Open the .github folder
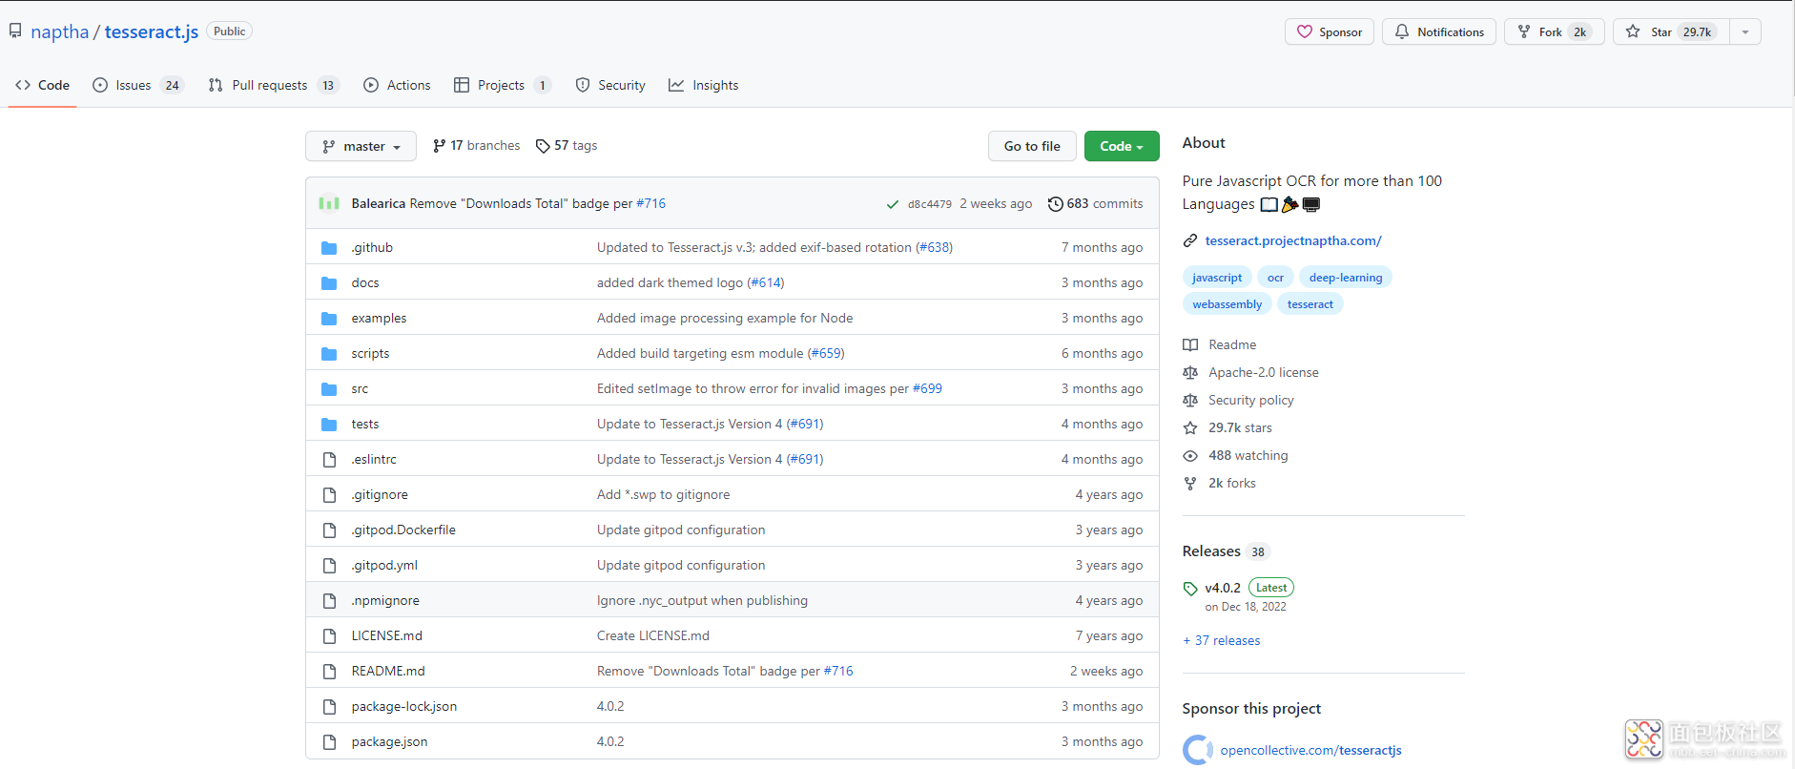 pos(372,247)
